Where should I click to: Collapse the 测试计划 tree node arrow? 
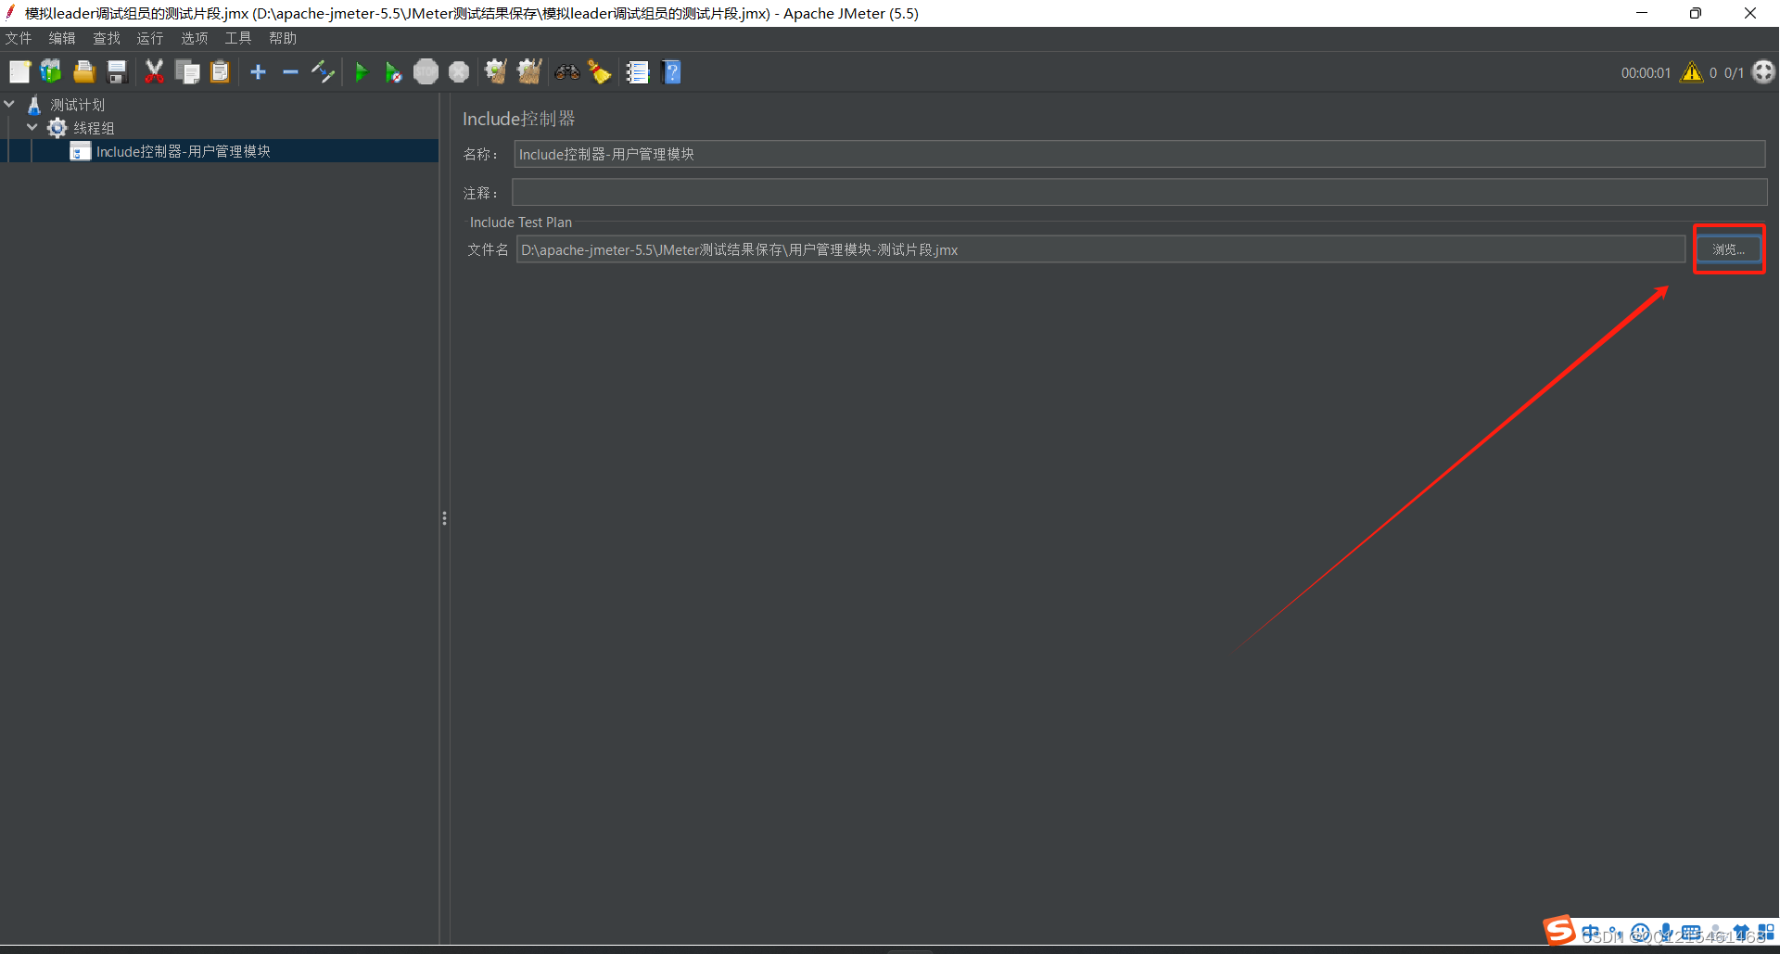pos(10,104)
